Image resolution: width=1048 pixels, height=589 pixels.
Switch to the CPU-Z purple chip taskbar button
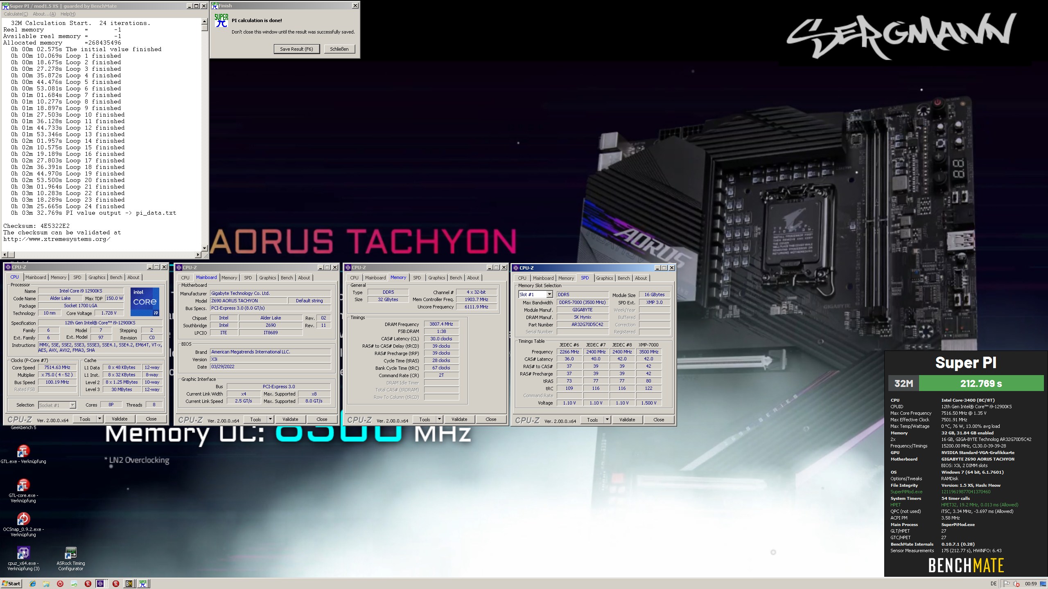point(101,584)
